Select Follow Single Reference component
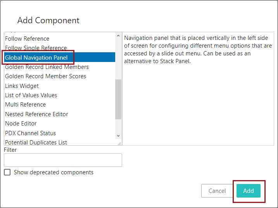 36,48
